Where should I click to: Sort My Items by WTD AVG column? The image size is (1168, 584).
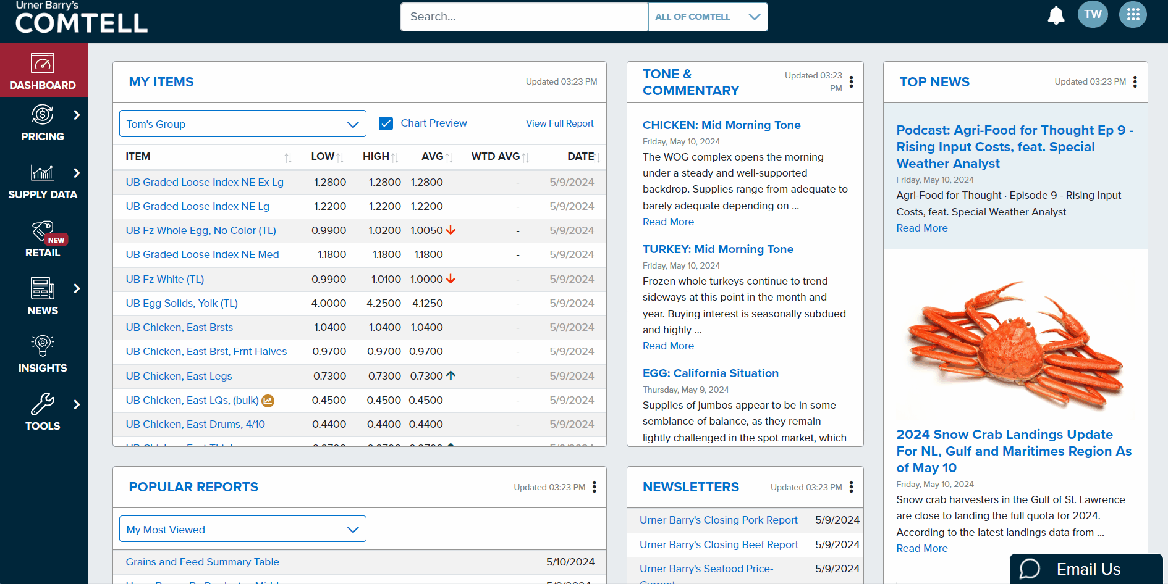(526, 157)
